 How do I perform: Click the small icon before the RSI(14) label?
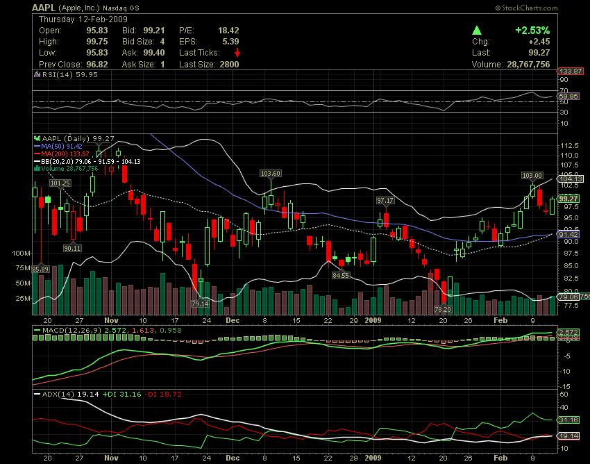click(37, 74)
